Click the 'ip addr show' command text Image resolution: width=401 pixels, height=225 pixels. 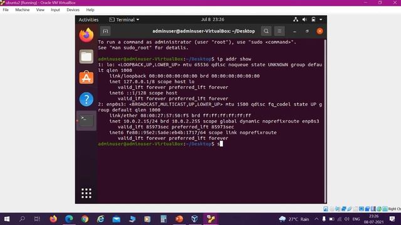pyautogui.click(x=234, y=59)
